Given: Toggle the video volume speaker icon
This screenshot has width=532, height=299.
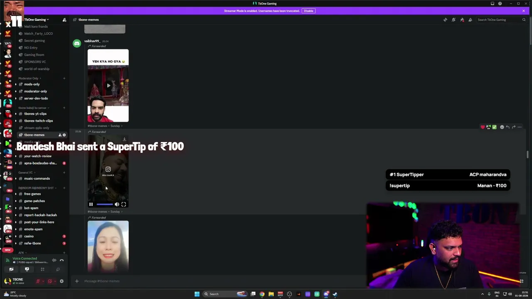Looking at the screenshot, I should tap(117, 204).
